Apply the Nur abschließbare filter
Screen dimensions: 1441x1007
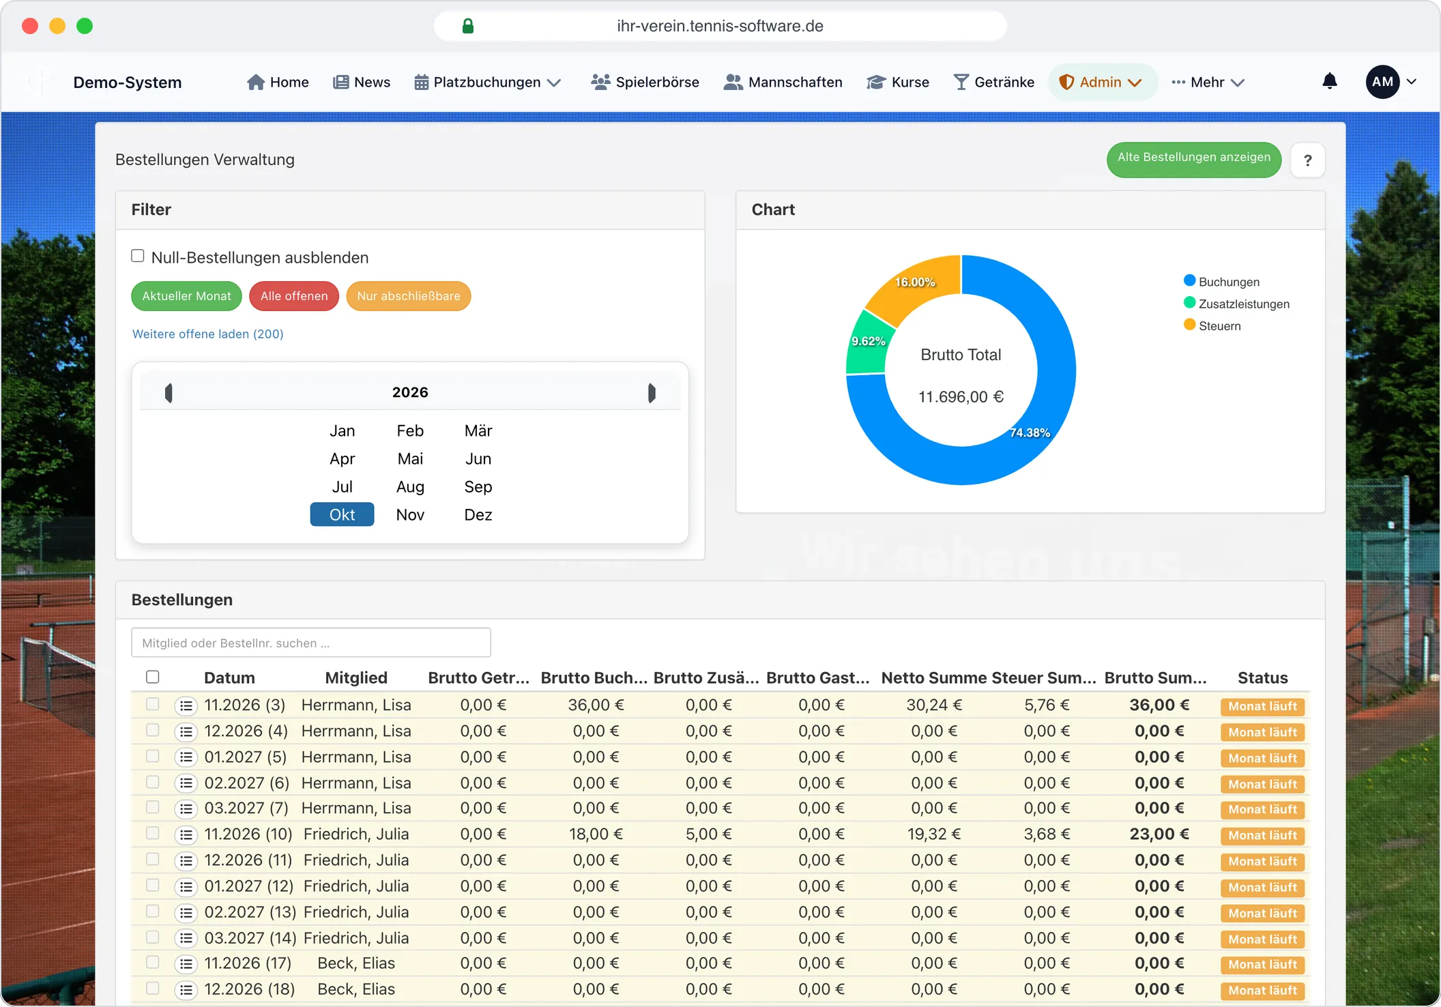pyautogui.click(x=409, y=296)
